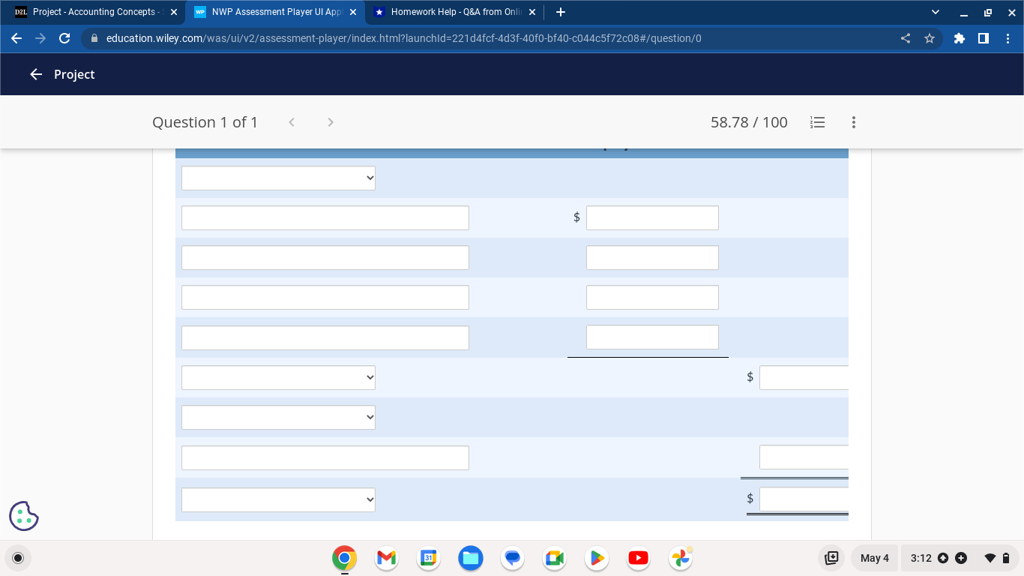Open Google Play Store from the shelf
Image resolution: width=1024 pixels, height=576 pixels.
tap(596, 558)
